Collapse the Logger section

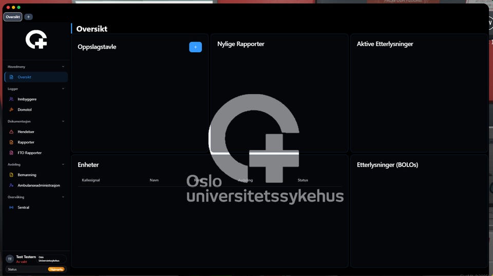point(63,89)
